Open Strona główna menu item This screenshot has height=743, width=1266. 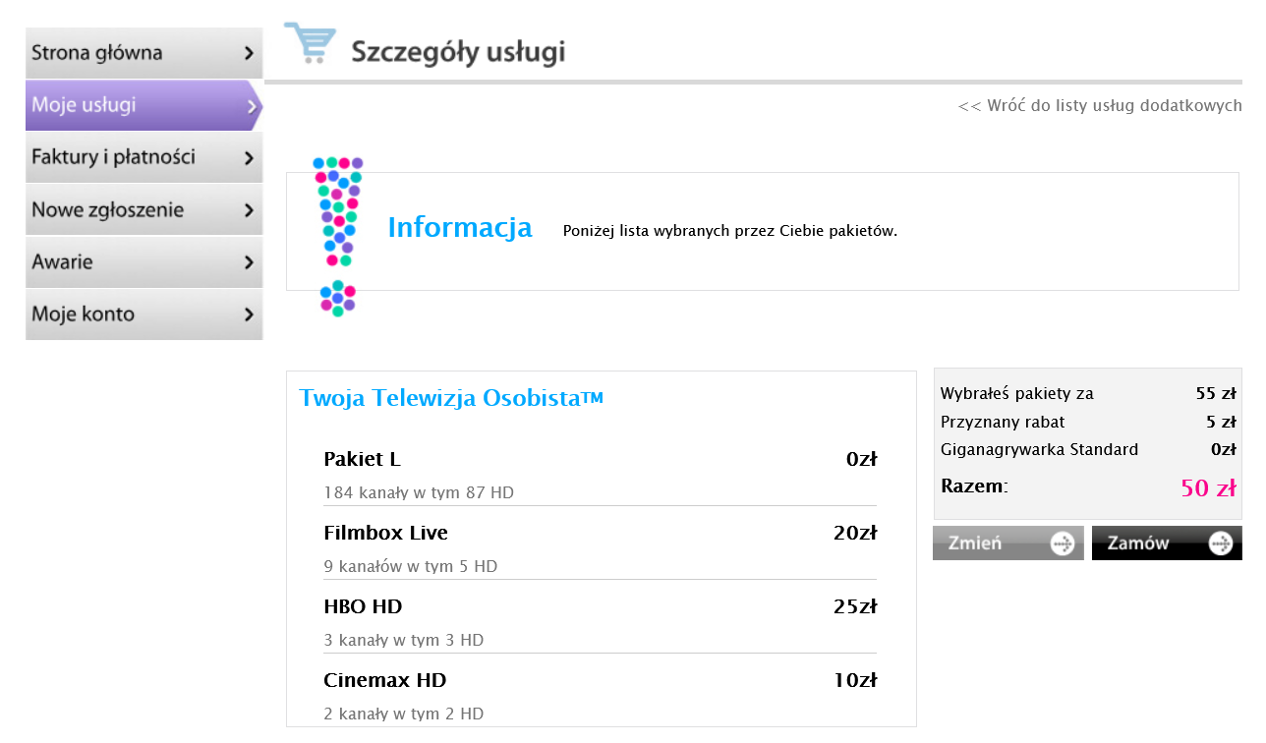97,53
